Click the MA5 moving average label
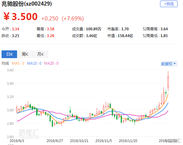This screenshot has width=183, height=145. (18, 63)
